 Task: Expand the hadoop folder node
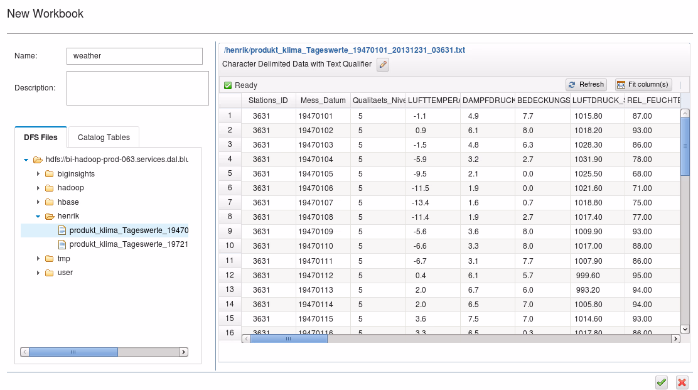coord(38,188)
